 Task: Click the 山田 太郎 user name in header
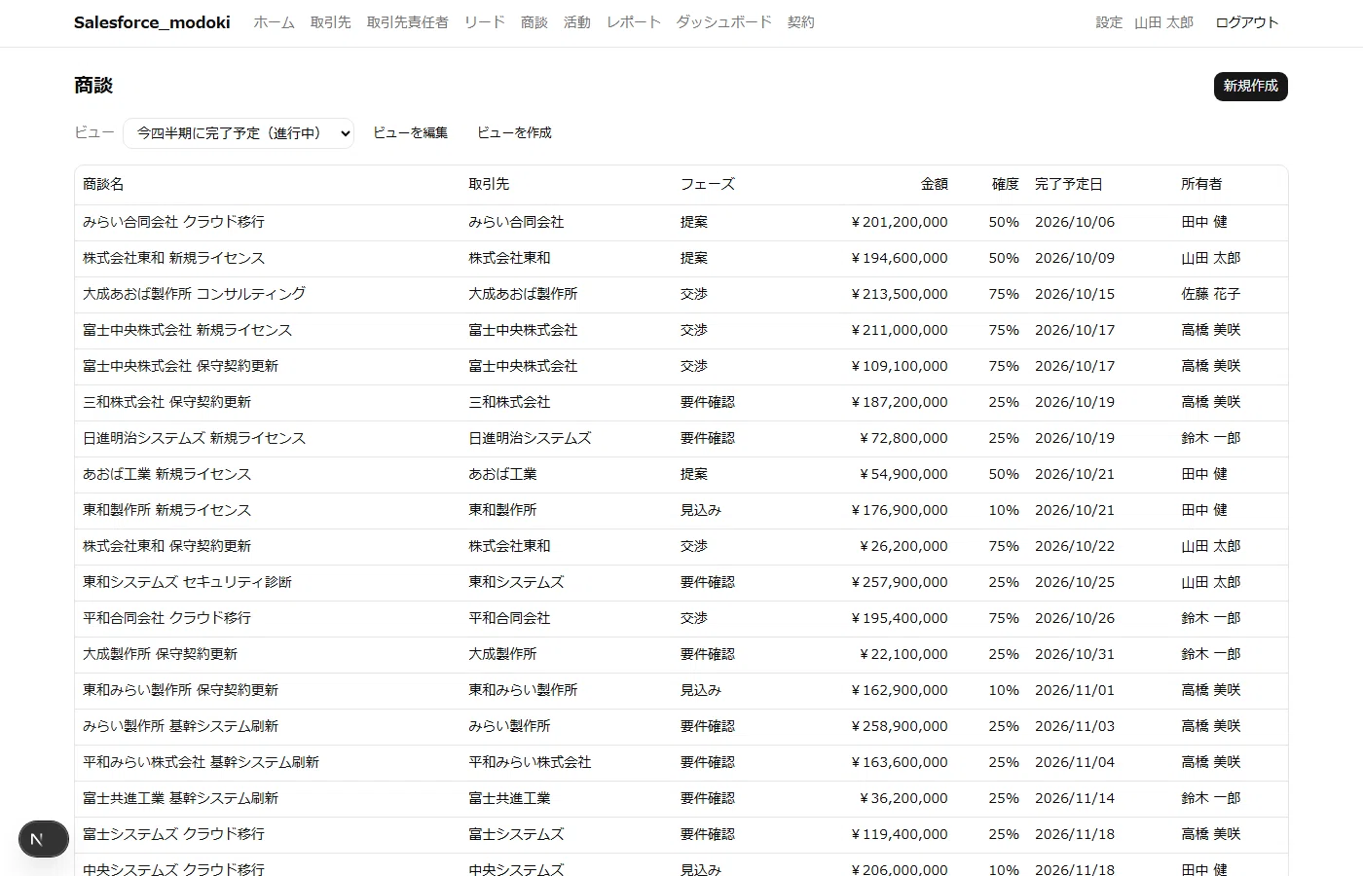pos(1163,22)
